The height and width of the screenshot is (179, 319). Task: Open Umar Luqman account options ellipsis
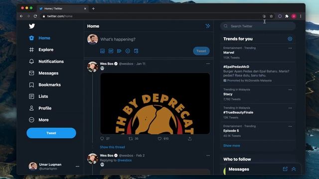(x=78, y=167)
